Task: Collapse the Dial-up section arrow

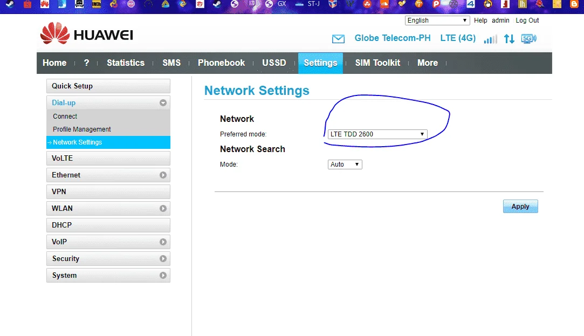Action: (163, 103)
